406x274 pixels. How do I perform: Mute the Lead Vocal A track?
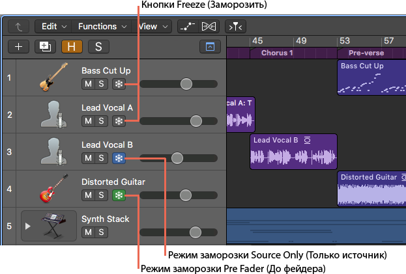pos(88,121)
